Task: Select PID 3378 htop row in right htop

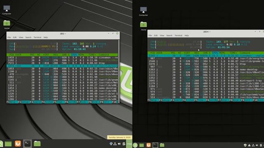Action: (x=206, y=64)
